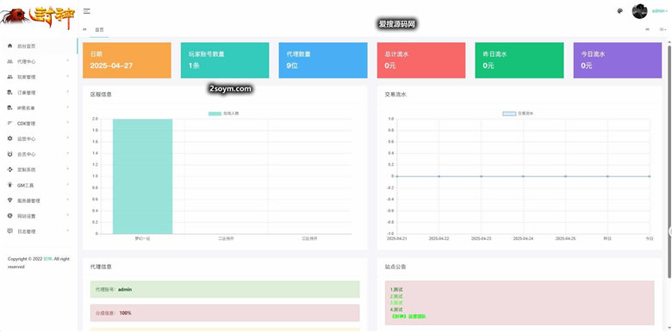The width and height of the screenshot is (672, 332).
Task: Expand 玩家管理 using its chevron
Action: click(68, 77)
